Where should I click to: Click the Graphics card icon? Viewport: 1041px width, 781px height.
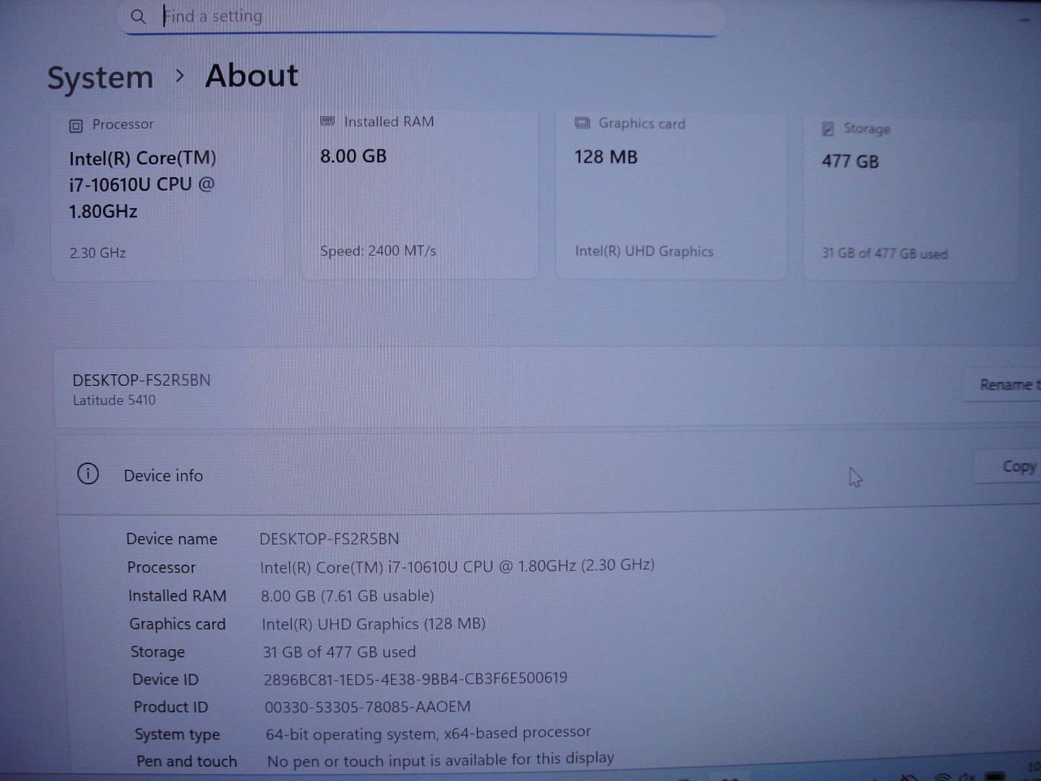(582, 123)
